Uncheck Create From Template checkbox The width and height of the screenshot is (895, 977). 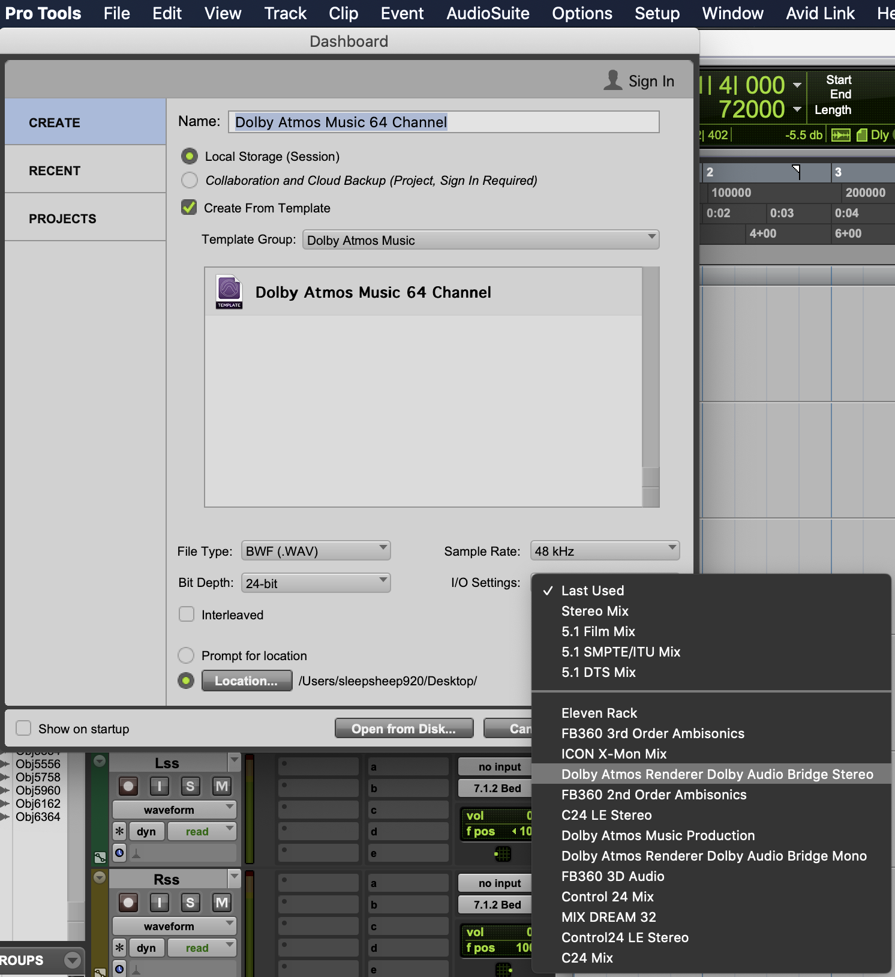[x=189, y=208]
